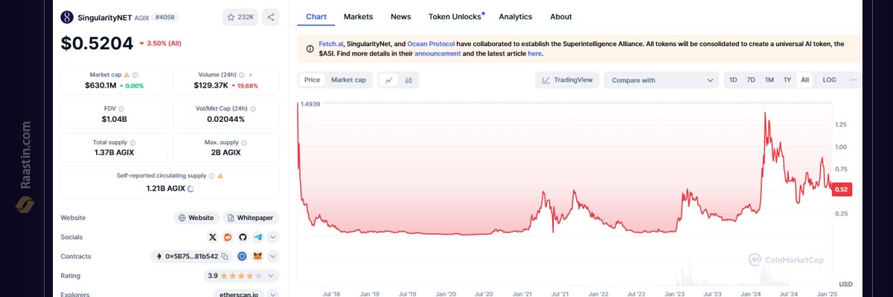The image size is (893, 297).
Task: Click info icon beside Self-reported circulating supply
Action: click(211, 176)
